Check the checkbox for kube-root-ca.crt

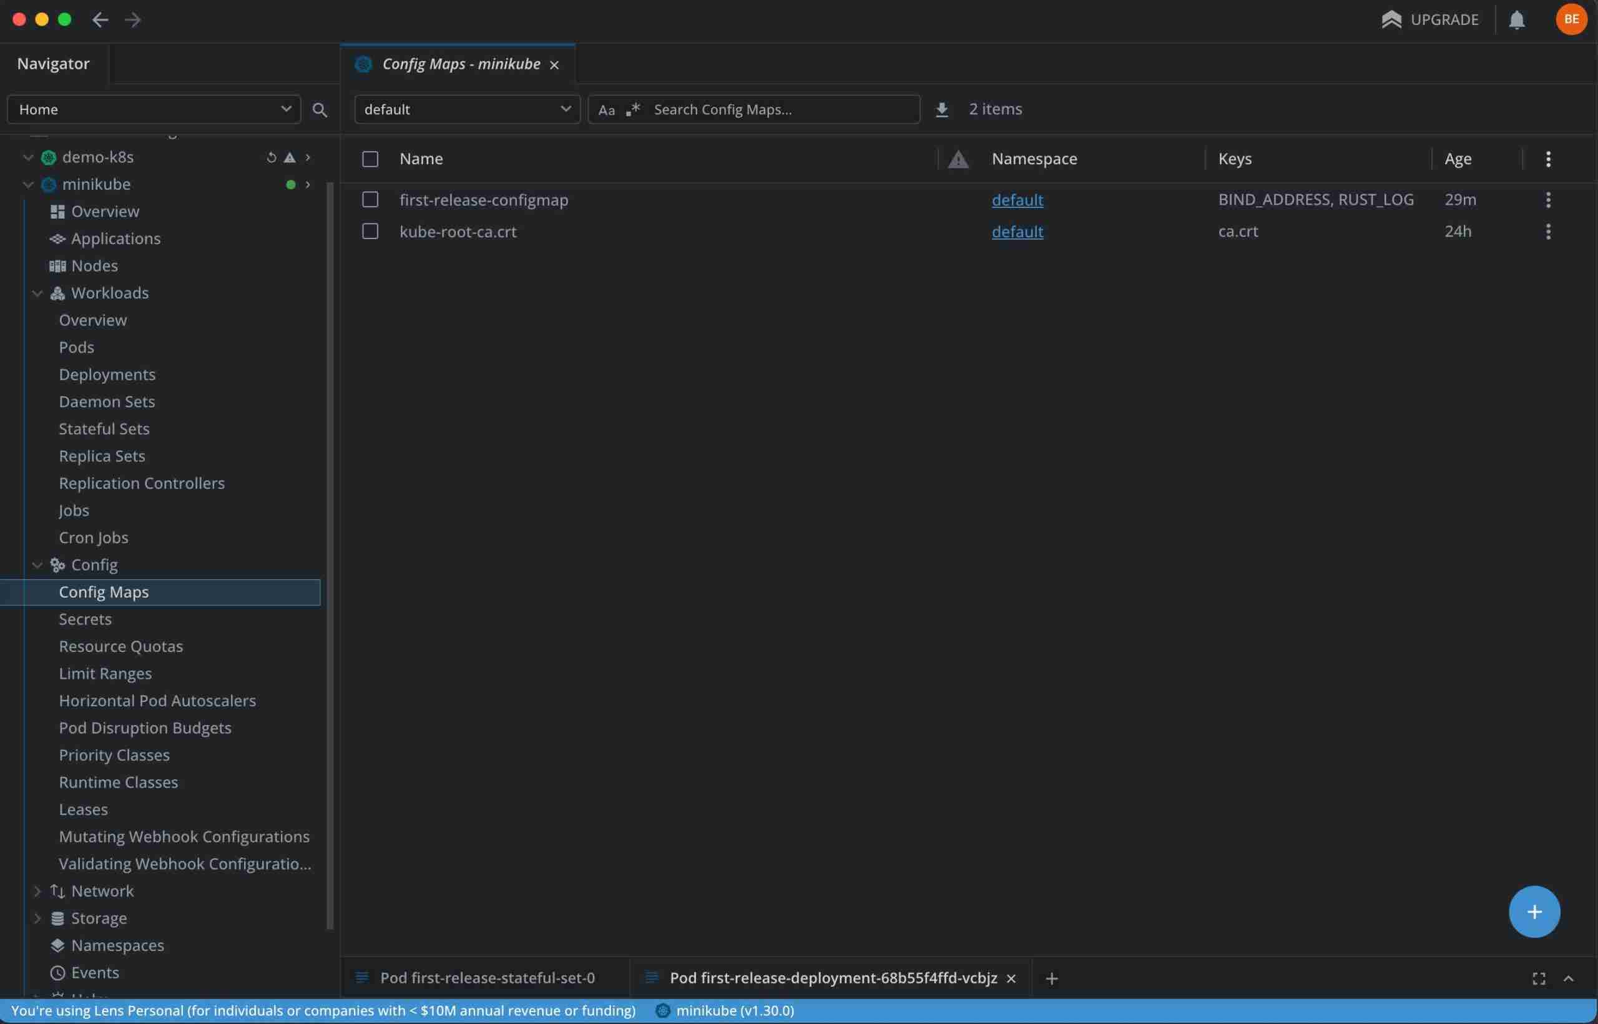[370, 231]
